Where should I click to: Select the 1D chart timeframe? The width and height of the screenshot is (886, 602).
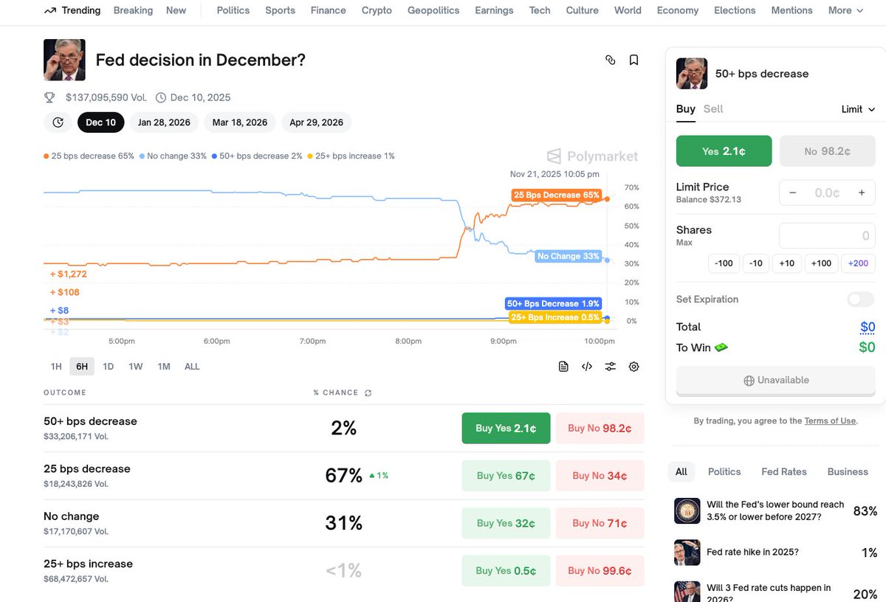pos(108,367)
